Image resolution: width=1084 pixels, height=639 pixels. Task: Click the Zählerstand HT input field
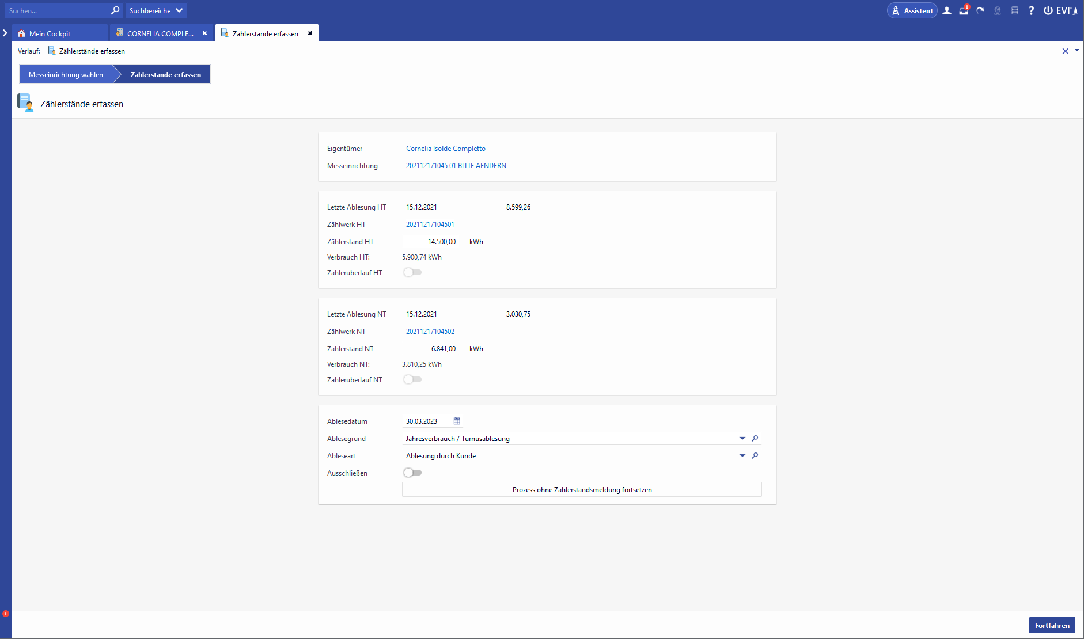(430, 242)
